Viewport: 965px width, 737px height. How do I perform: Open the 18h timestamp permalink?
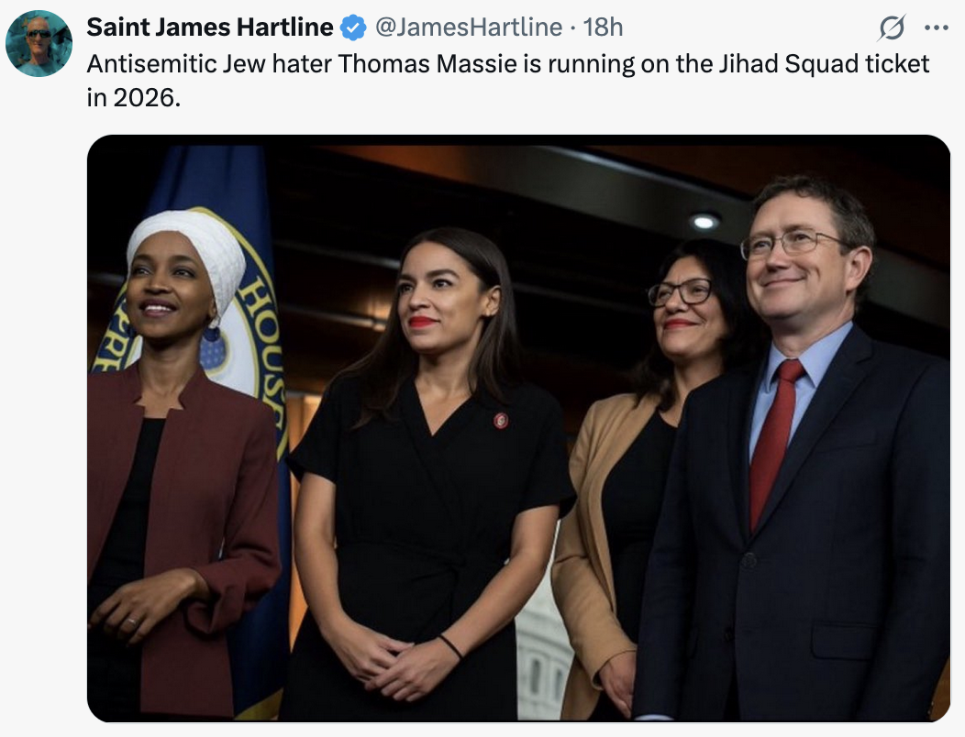604,27
